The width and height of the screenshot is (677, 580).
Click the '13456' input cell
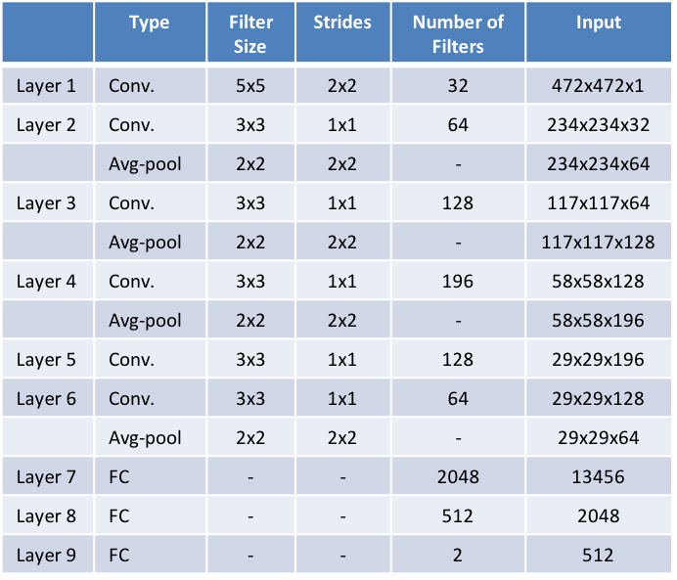(597, 477)
